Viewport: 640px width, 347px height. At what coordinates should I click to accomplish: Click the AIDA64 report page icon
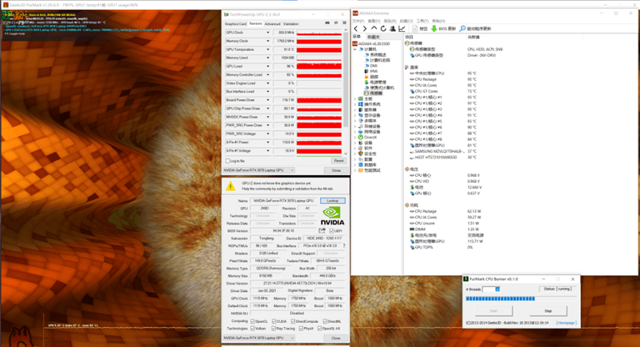click(414, 29)
